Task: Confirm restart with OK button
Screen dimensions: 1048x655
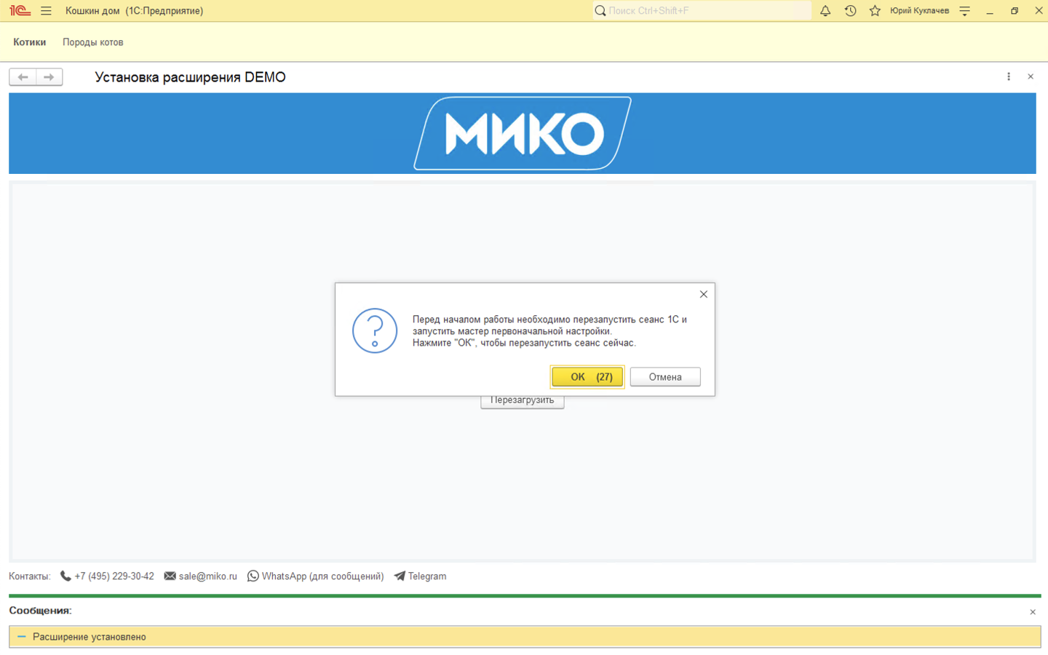Action: pyautogui.click(x=587, y=377)
